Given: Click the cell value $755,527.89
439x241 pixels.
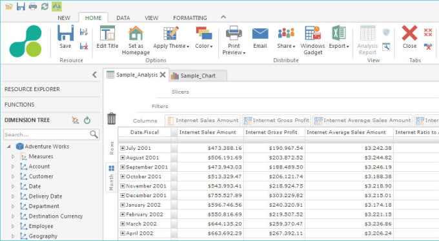Looking at the screenshot, I should point(225,196).
